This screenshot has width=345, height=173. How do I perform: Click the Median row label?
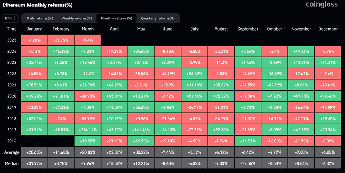coord(12,163)
